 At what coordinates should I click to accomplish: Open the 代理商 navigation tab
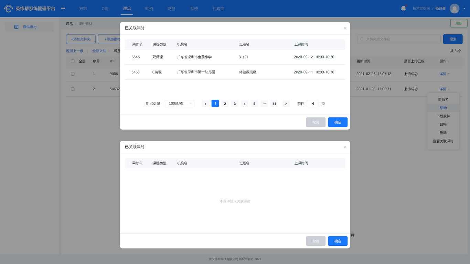[x=218, y=9]
